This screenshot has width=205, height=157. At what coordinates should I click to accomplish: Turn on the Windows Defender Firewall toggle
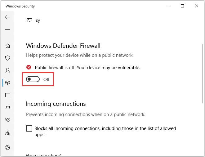[33, 79]
